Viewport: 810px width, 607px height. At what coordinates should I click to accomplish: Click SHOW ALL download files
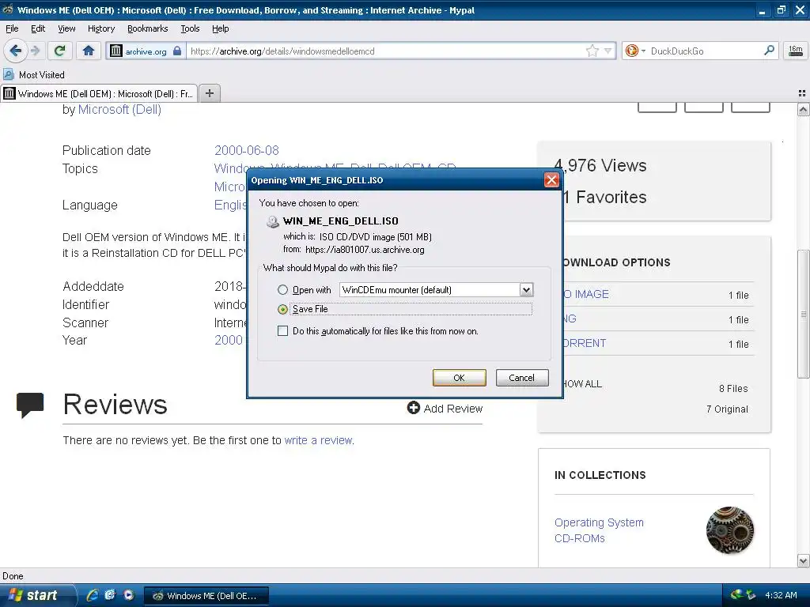click(x=581, y=384)
